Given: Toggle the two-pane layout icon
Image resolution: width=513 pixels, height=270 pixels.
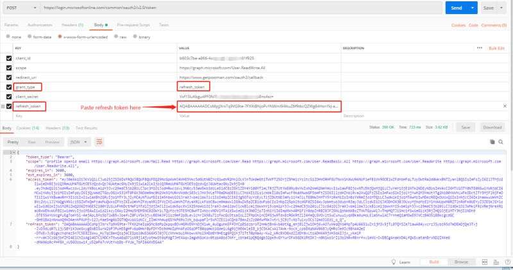Looking at the screenshot, I should click(x=485, y=262).
